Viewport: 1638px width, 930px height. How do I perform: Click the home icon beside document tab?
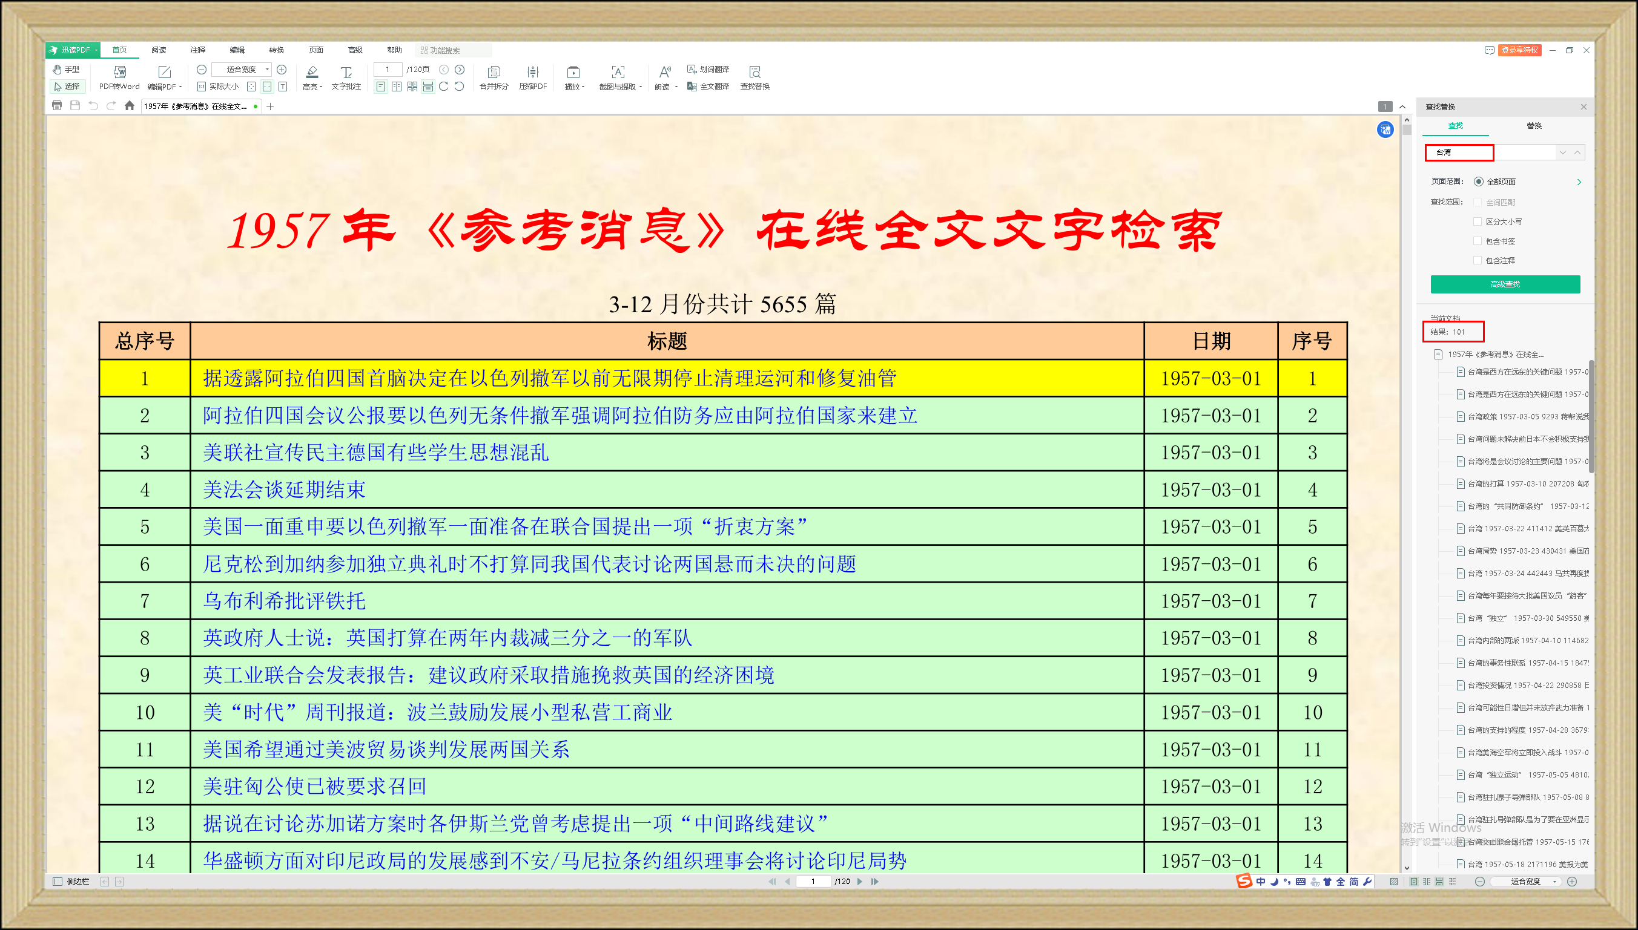130,106
